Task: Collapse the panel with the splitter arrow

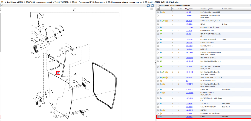Action: (155, 63)
